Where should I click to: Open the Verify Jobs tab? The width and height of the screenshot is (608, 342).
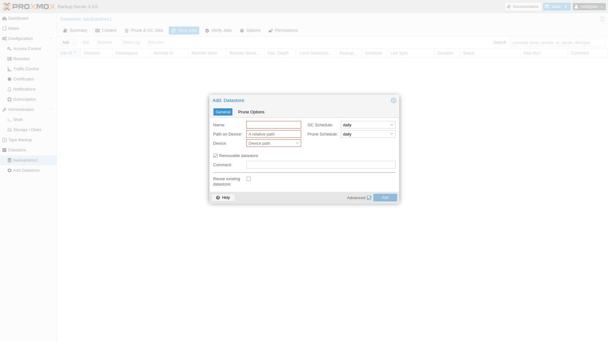(218, 30)
